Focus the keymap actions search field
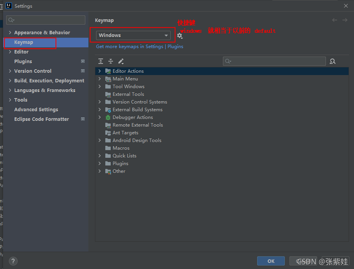Image resolution: width=354 pixels, height=269 pixels. pos(274,61)
